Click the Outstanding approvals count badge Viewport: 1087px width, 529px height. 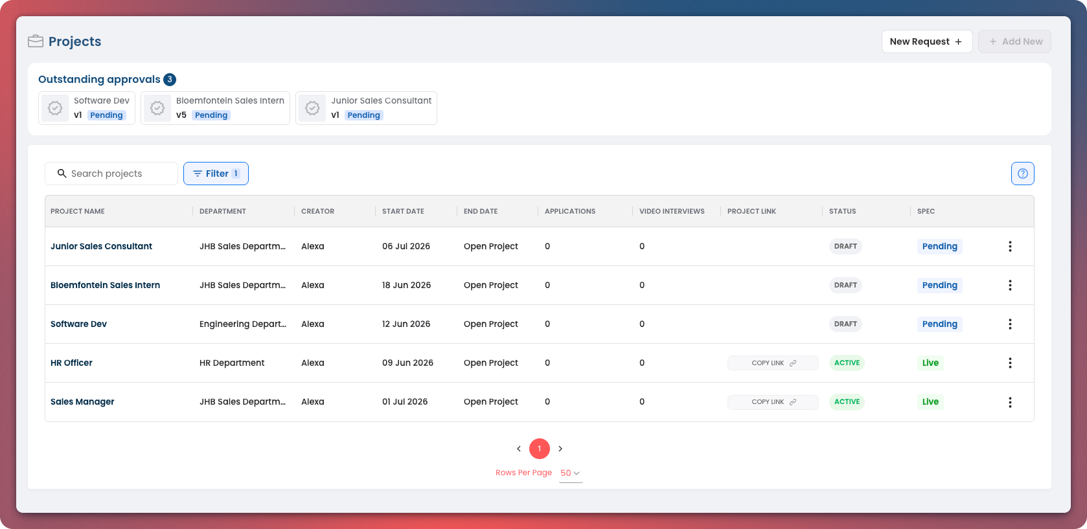coord(170,80)
